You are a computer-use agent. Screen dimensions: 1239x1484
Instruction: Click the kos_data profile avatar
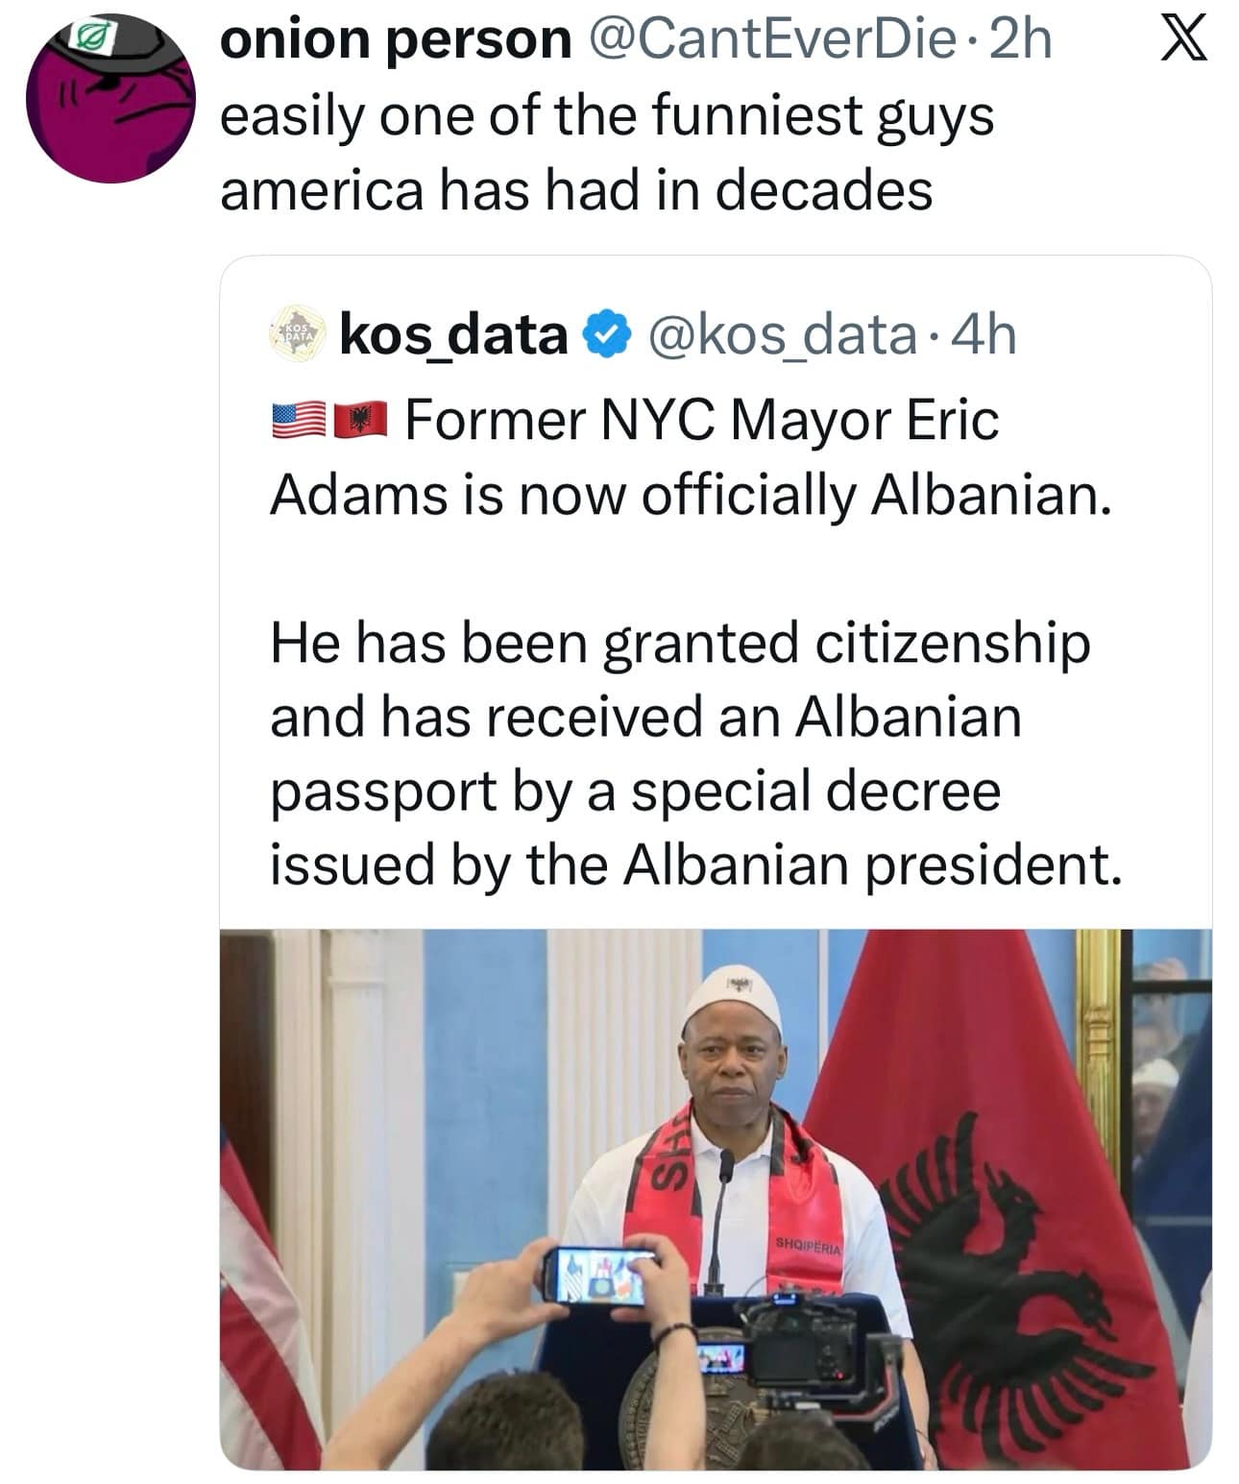[x=297, y=333]
